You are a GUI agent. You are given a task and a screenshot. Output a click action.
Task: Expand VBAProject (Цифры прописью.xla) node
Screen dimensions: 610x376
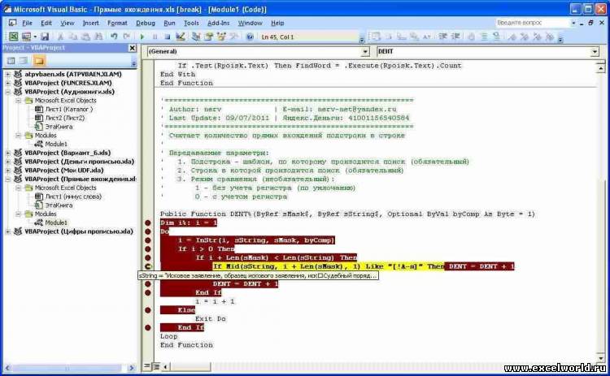pyautogui.click(x=8, y=231)
